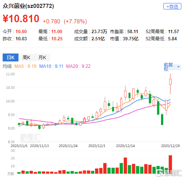Switch to the 周K weekly chart tab

coord(26,58)
